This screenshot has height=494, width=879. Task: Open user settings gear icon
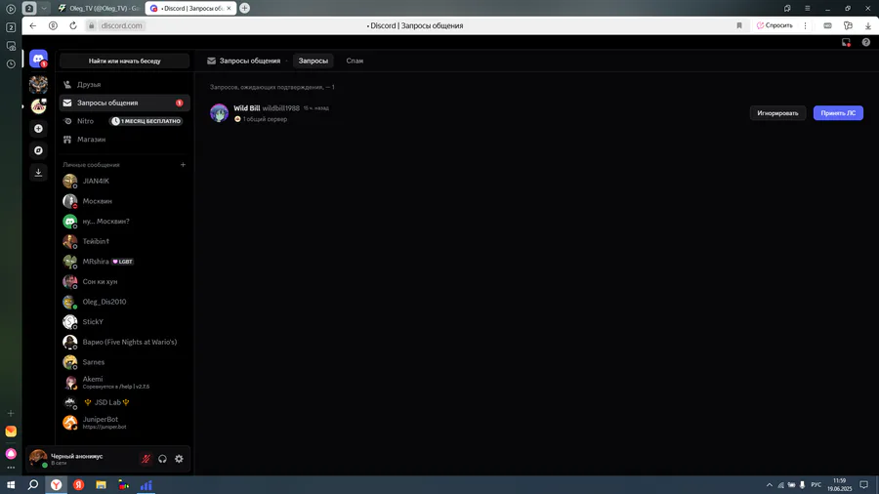(x=179, y=459)
